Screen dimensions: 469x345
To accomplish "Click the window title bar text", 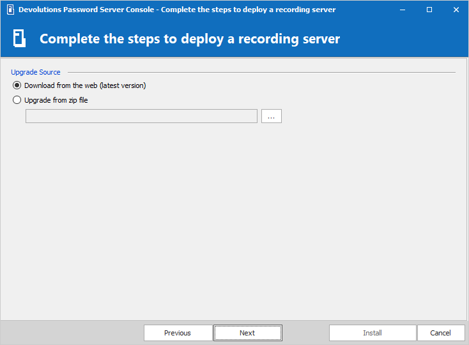I will [x=176, y=10].
